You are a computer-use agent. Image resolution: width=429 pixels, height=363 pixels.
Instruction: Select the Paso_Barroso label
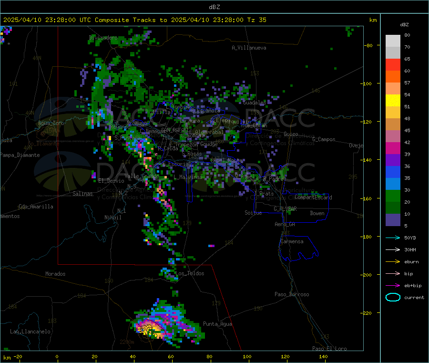[x=292, y=294]
